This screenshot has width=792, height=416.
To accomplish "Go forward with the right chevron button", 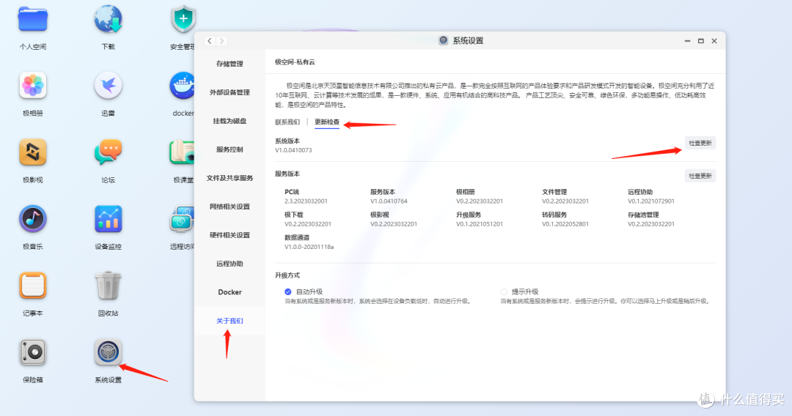I will tap(221, 41).
